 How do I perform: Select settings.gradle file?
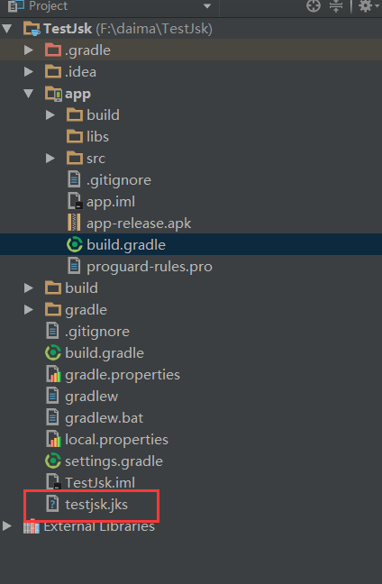point(114,461)
